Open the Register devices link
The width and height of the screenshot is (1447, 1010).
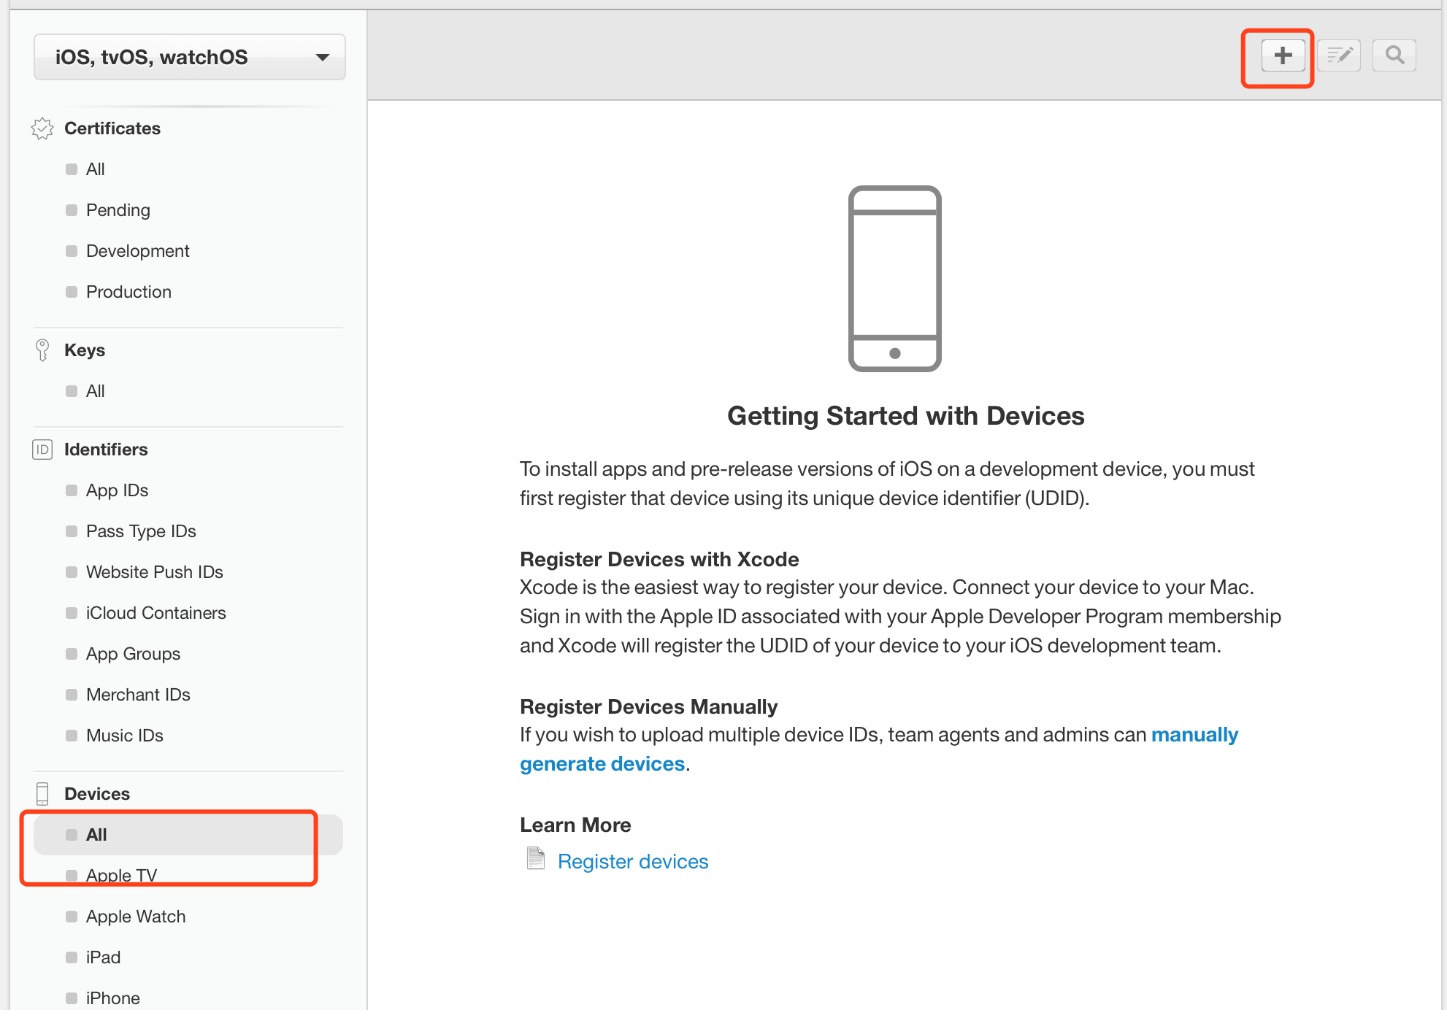[632, 862]
